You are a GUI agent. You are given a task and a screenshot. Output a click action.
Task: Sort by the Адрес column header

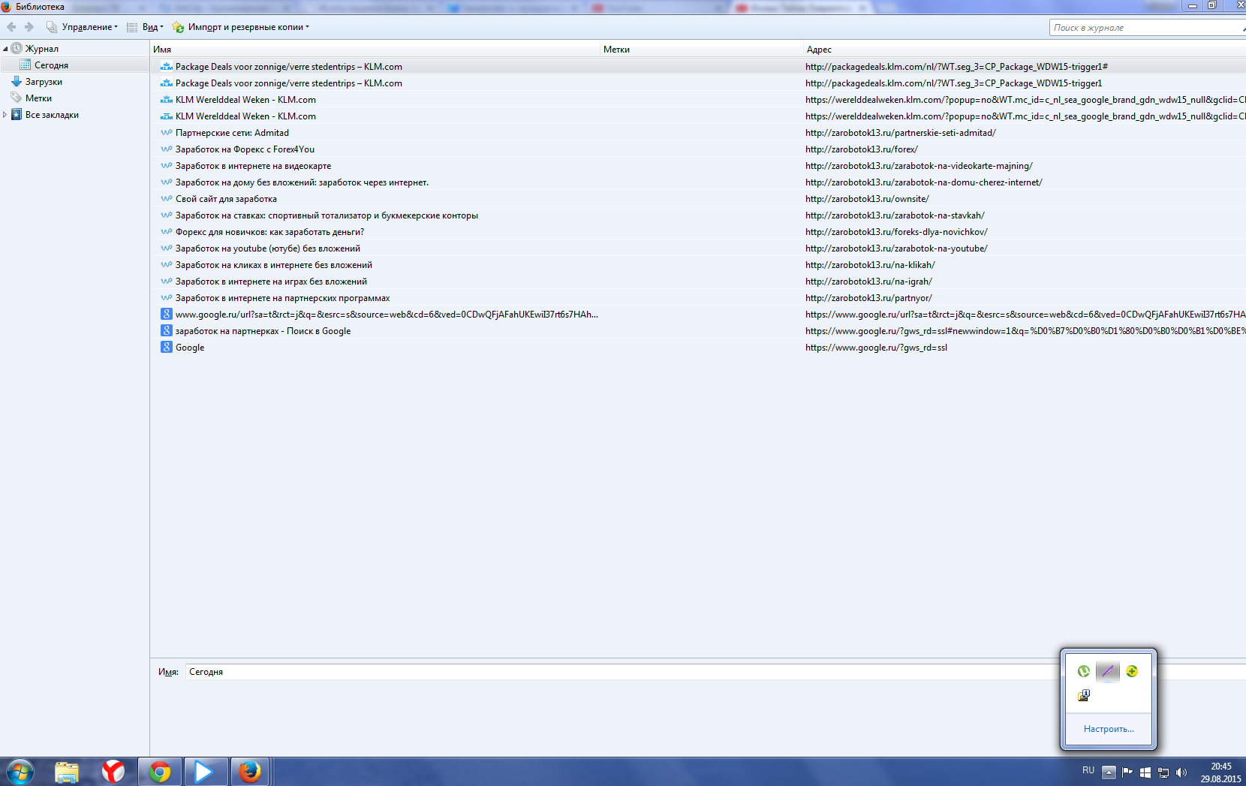(1025, 50)
